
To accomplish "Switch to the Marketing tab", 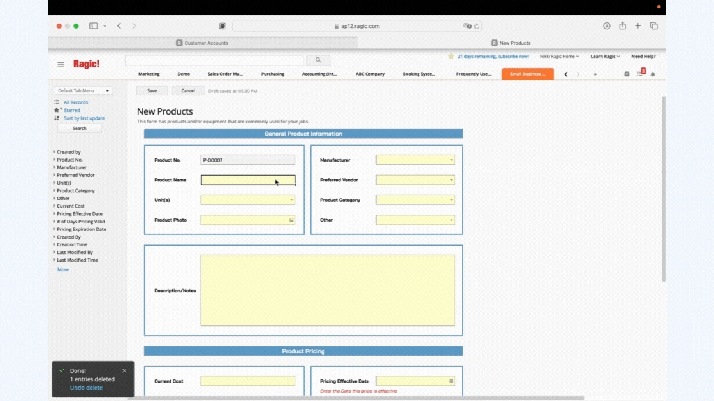I will pyautogui.click(x=149, y=74).
